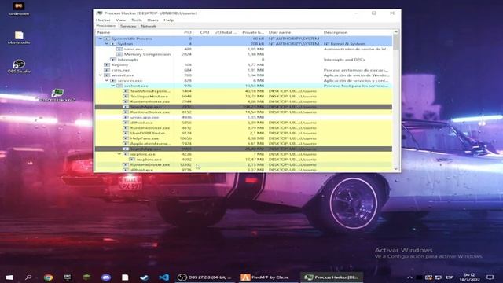Select the svchost.exe process row
503x283 pixels.
(x=244, y=86)
